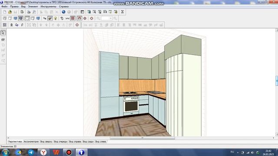Toggle the yellow light bulb button
The height and width of the screenshot is (156, 278).
point(55,18)
